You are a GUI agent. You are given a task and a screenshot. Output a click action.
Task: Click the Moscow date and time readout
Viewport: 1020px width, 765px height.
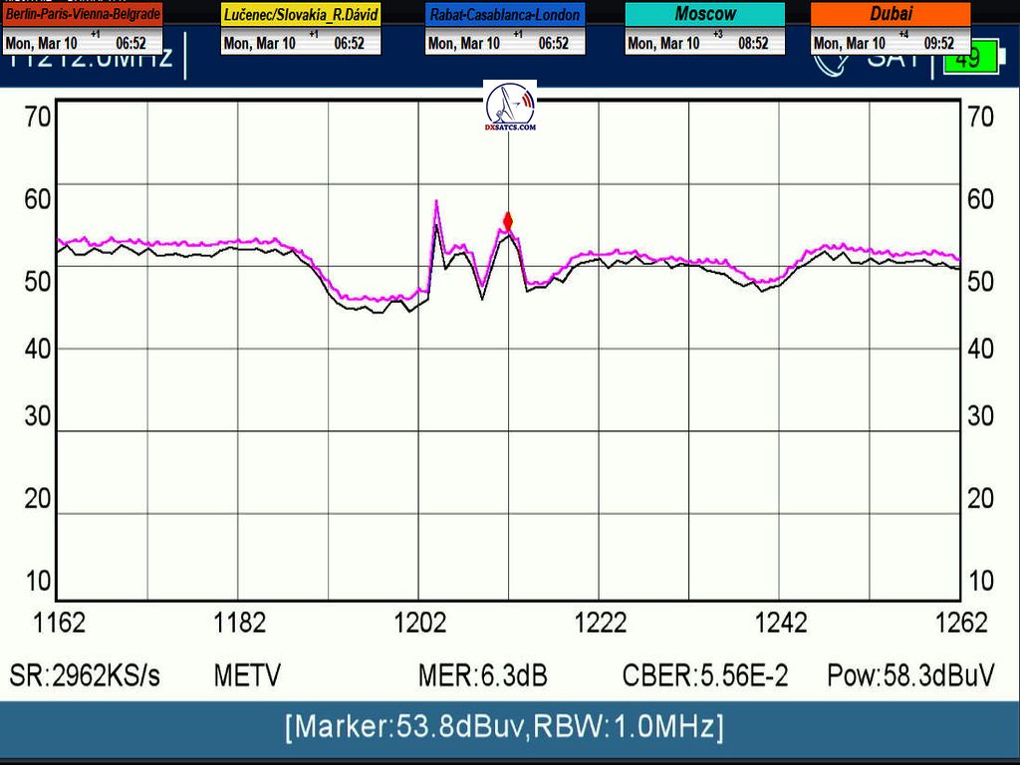705,43
